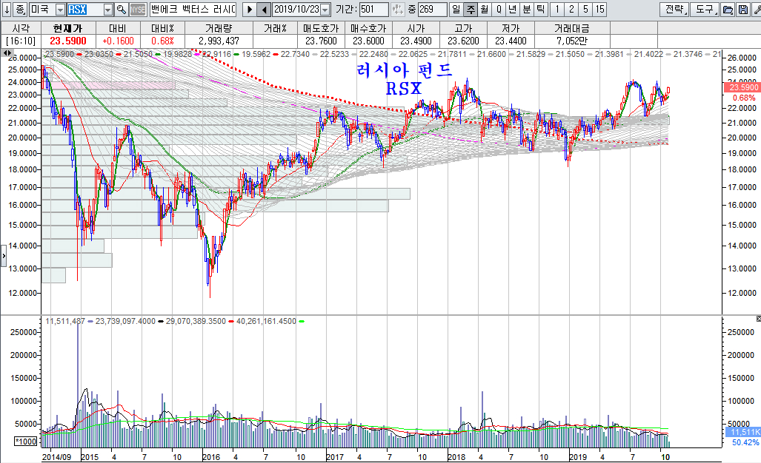Click the play-backward triangle button
The height and width of the screenshot is (463, 761).
click(x=264, y=9)
